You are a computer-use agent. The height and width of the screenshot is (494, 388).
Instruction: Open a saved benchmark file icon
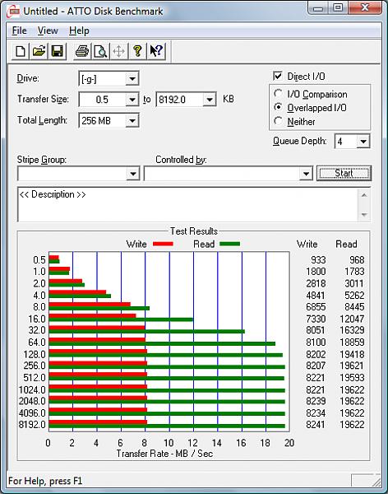pyautogui.click(x=39, y=51)
